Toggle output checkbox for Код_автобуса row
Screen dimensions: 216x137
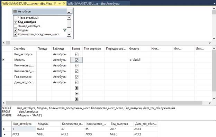pos(76,54)
